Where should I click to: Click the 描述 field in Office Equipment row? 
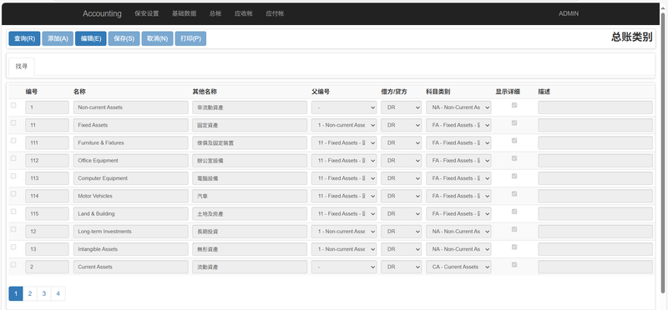click(x=595, y=161)
